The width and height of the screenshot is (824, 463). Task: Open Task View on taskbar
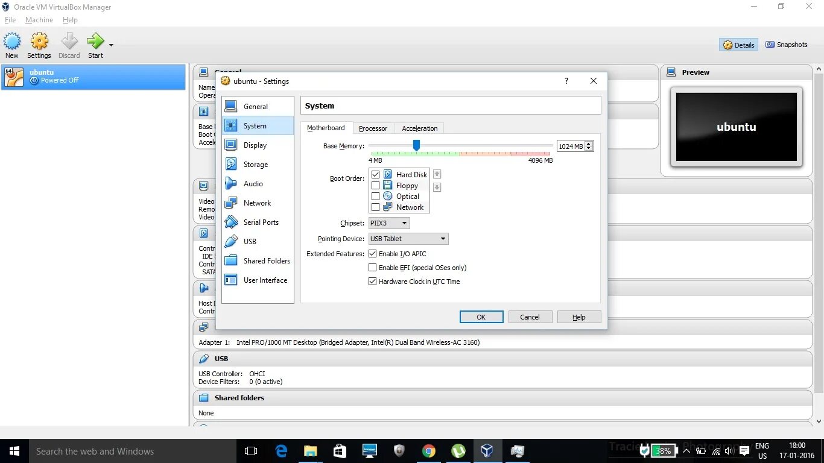click(x=251, y=451)
